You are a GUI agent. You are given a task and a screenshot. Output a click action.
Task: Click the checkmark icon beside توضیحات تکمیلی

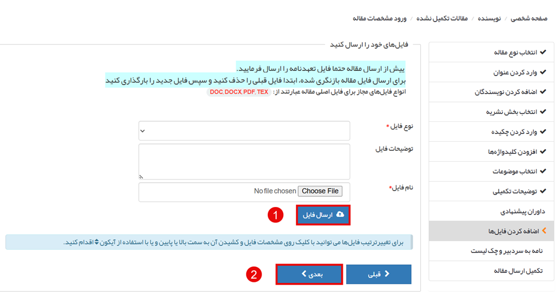click(x=543, y=192)
